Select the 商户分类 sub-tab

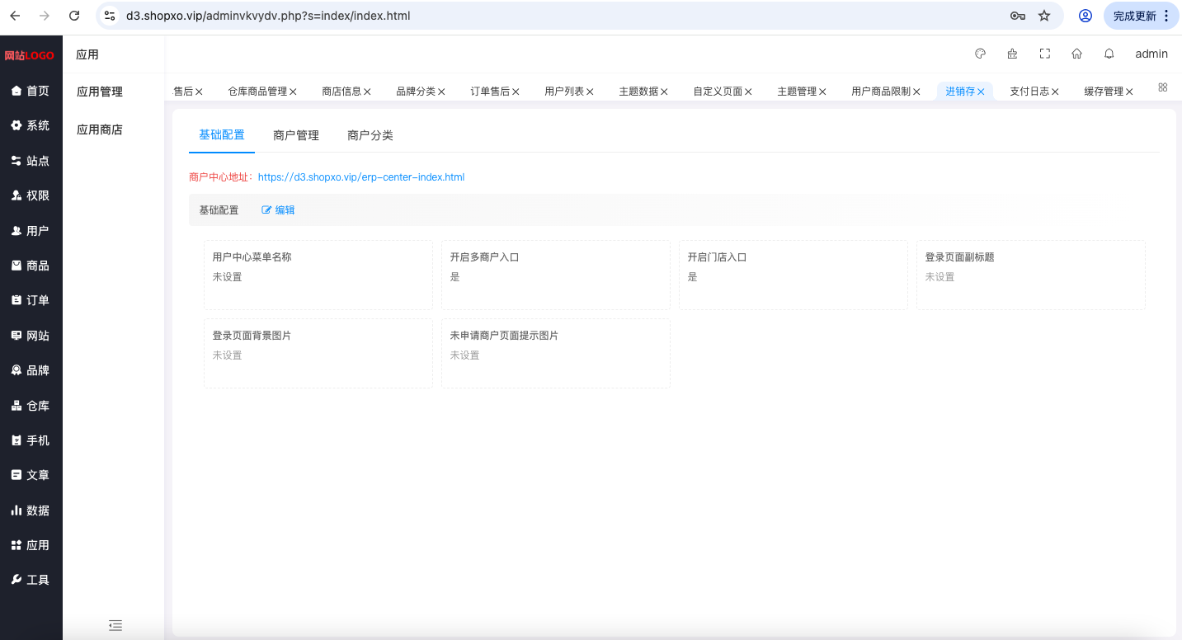(370, 135)
